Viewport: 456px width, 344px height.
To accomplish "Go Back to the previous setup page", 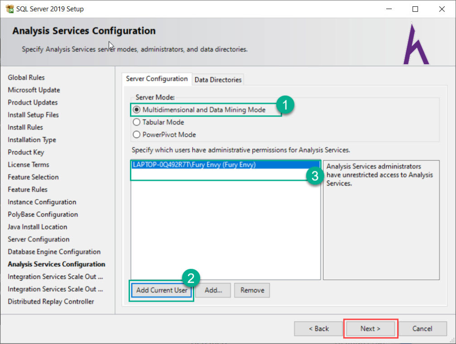I will click(319, 329).
